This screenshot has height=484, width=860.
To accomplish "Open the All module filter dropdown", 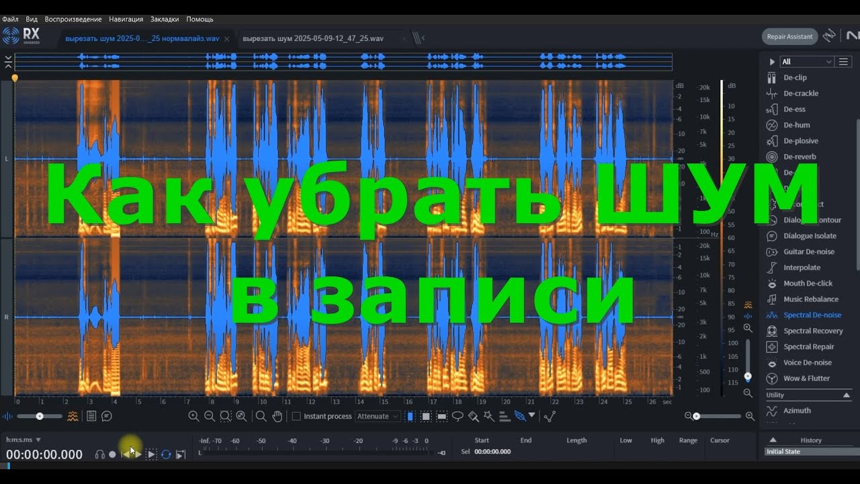I will [x=806, y=62].
